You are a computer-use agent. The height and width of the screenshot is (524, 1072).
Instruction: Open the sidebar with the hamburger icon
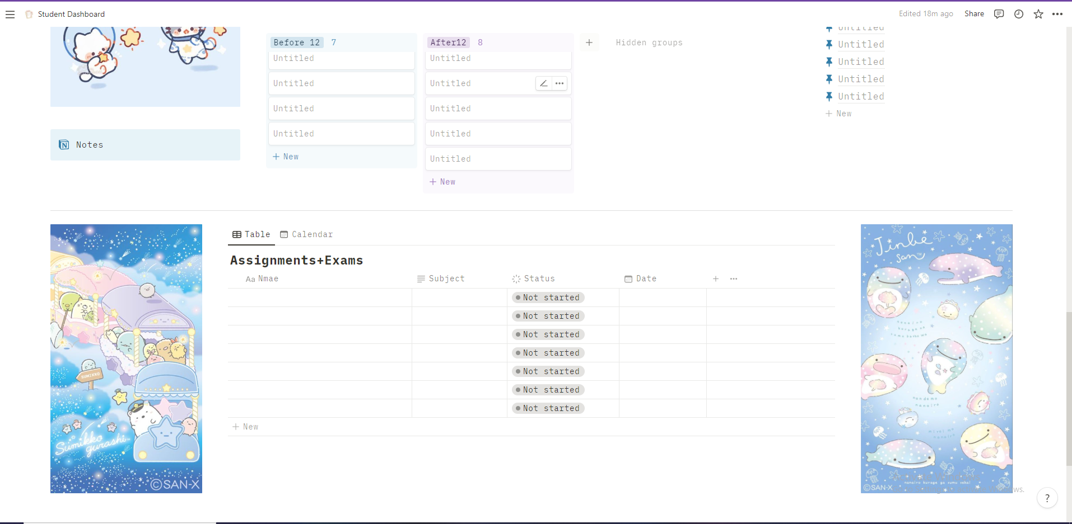point(10,14)
